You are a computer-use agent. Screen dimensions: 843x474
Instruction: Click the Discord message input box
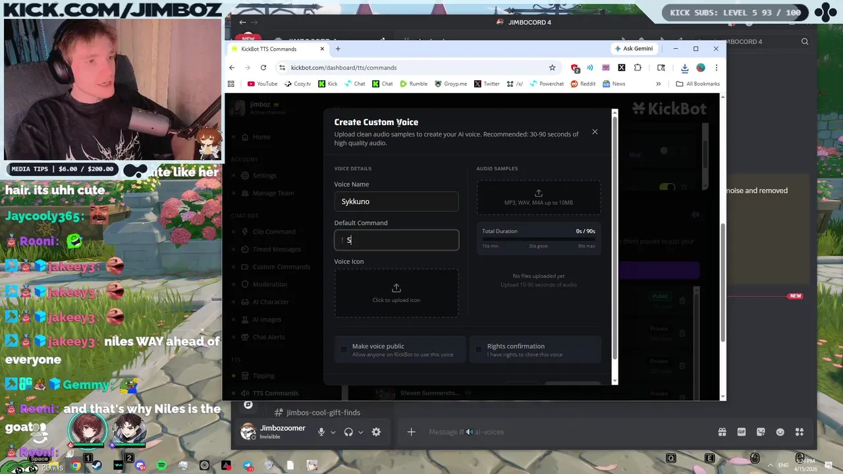pos(566,432)
